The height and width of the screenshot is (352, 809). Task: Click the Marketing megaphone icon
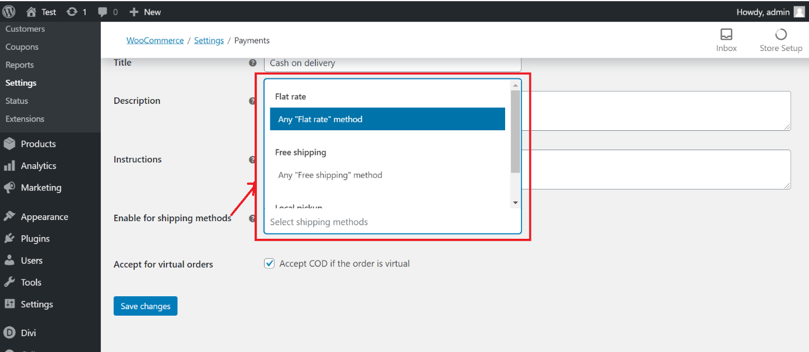tap(9, 188)
